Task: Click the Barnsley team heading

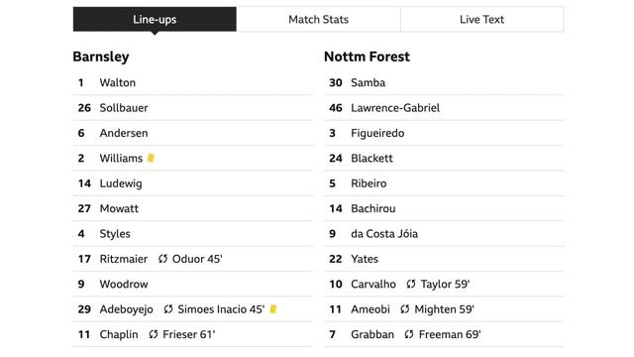Action: click(101, 57)
